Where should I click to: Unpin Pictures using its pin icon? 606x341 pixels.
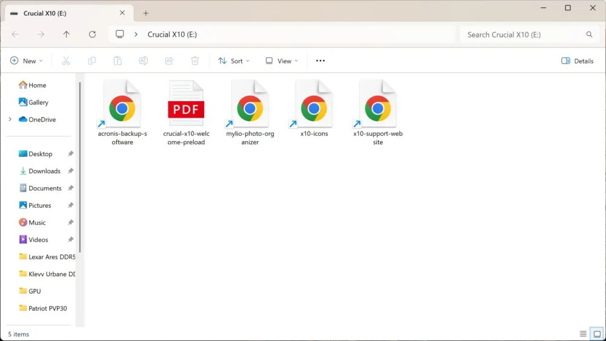coord(71,205)
